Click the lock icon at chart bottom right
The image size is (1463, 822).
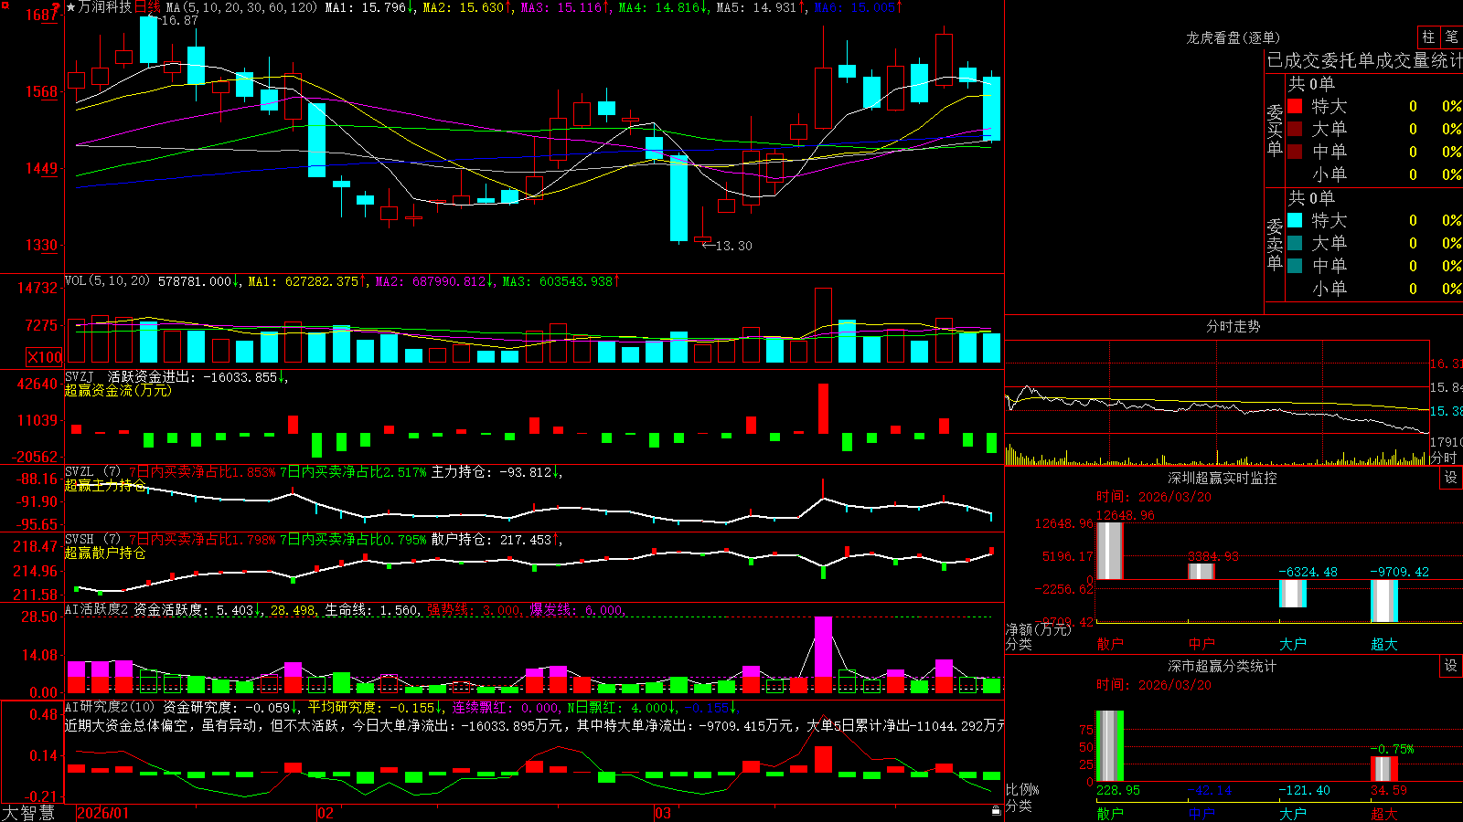pos(996,811)
